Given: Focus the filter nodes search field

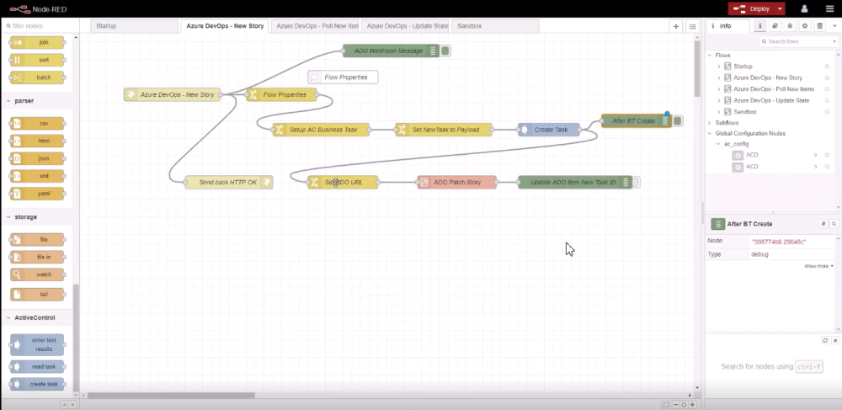Looking at the screenshot, I should coord(40,26).
